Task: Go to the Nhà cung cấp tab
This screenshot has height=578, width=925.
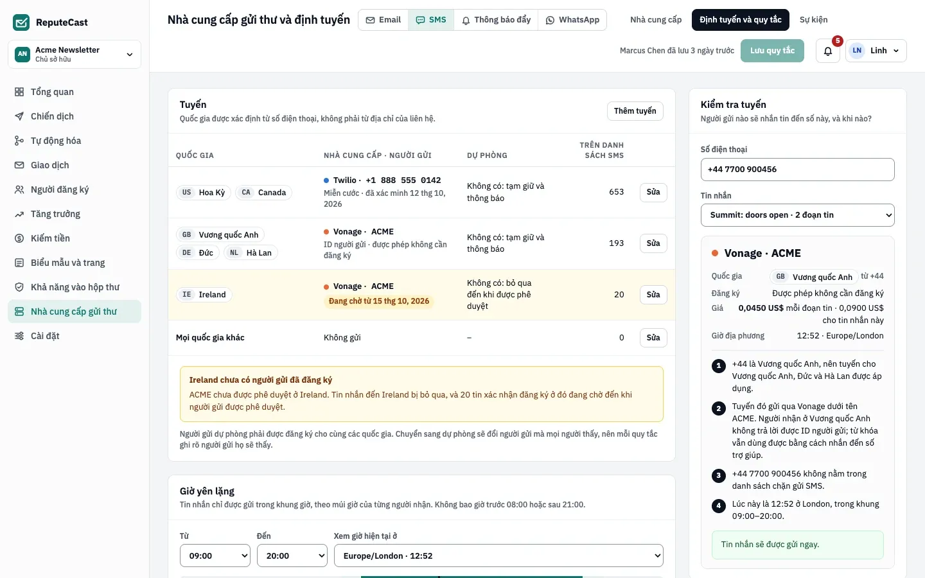Action: tap(656, 20)
